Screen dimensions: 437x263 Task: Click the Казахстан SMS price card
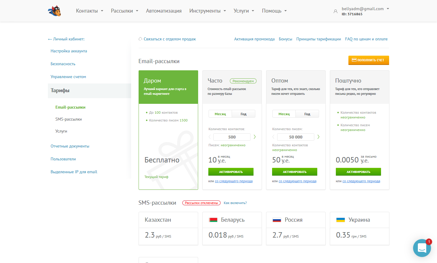pos(168,229)
